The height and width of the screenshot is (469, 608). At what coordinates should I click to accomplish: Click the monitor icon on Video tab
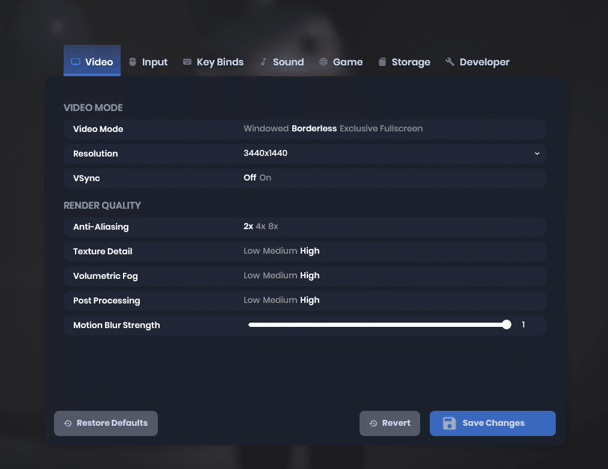(76, 62)
